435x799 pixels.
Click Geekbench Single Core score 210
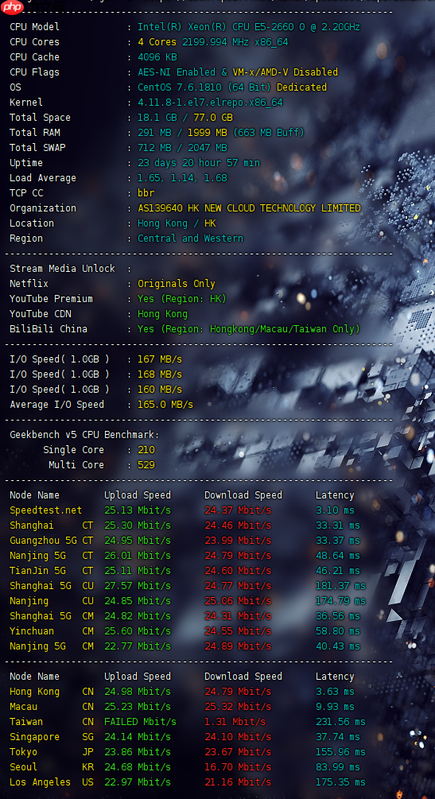[x=146, y=450]
